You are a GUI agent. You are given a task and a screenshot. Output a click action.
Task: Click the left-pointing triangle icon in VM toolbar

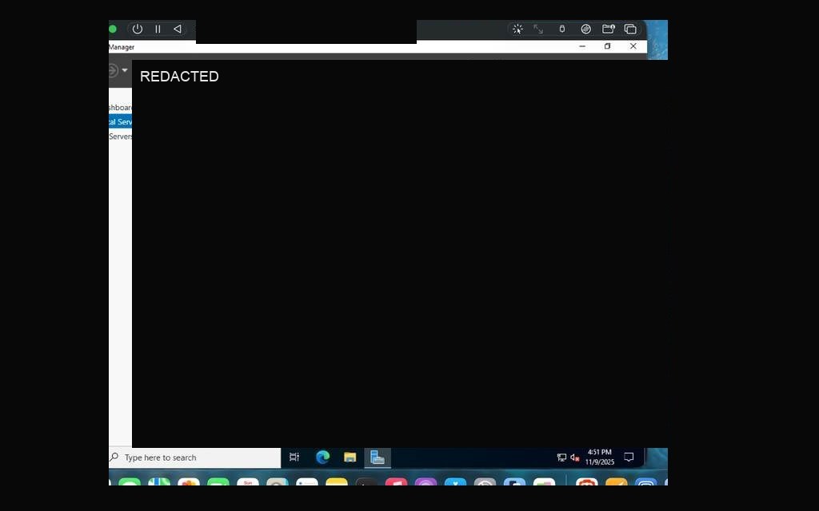coord(178,30)
